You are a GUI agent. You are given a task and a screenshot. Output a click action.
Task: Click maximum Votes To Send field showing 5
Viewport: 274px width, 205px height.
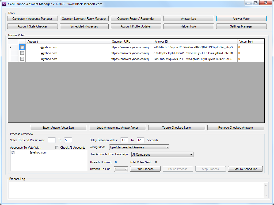tap(68, 140)
